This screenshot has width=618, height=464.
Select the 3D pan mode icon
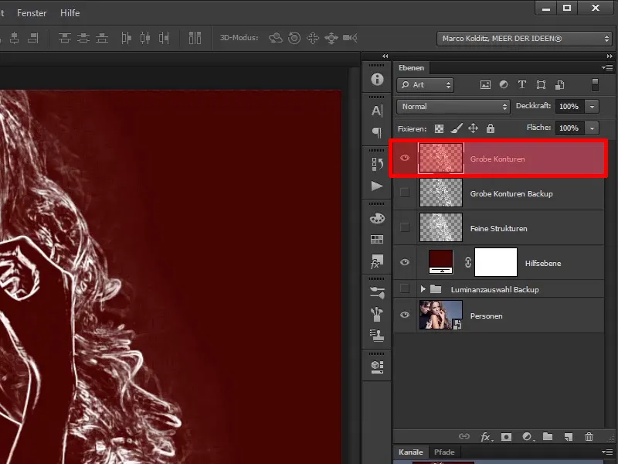pos(313,38)
